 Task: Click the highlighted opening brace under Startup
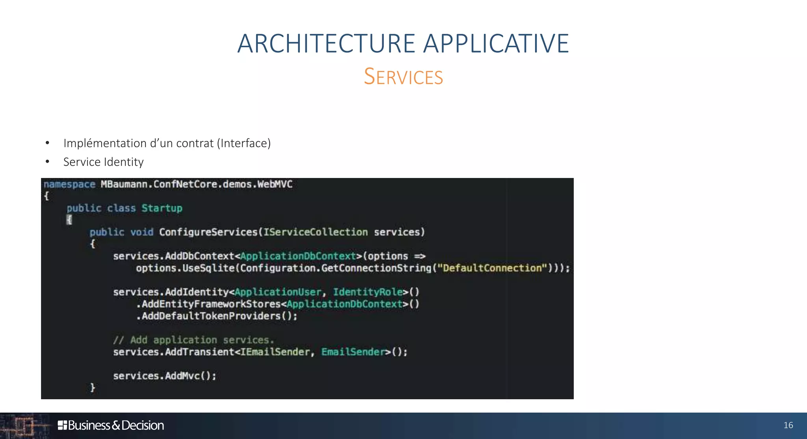pos(69,220)
